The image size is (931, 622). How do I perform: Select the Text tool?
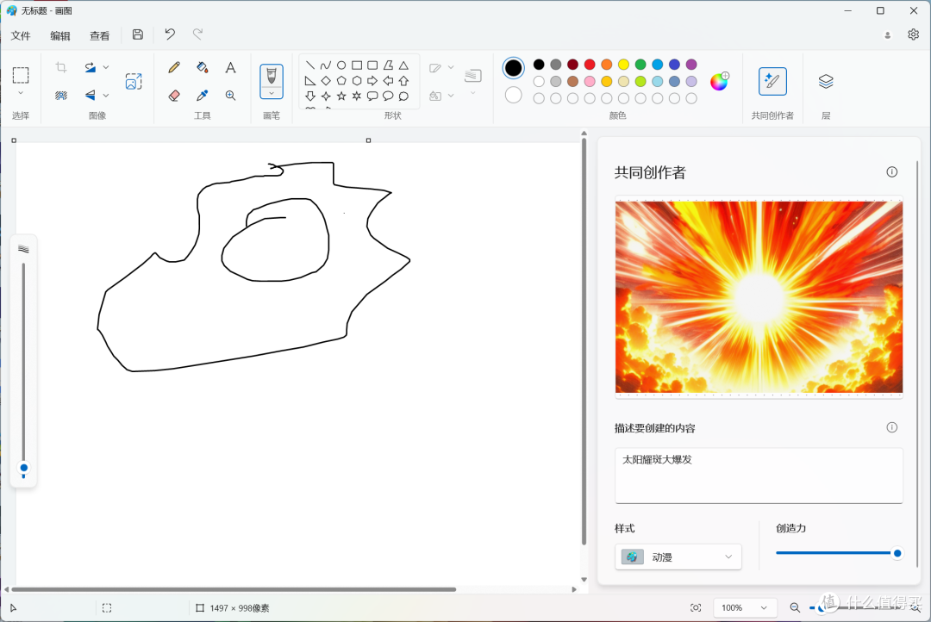(x=230, y=68)
